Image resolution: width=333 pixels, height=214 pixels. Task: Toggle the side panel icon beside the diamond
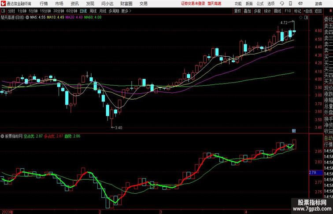(x=306, y=18)
